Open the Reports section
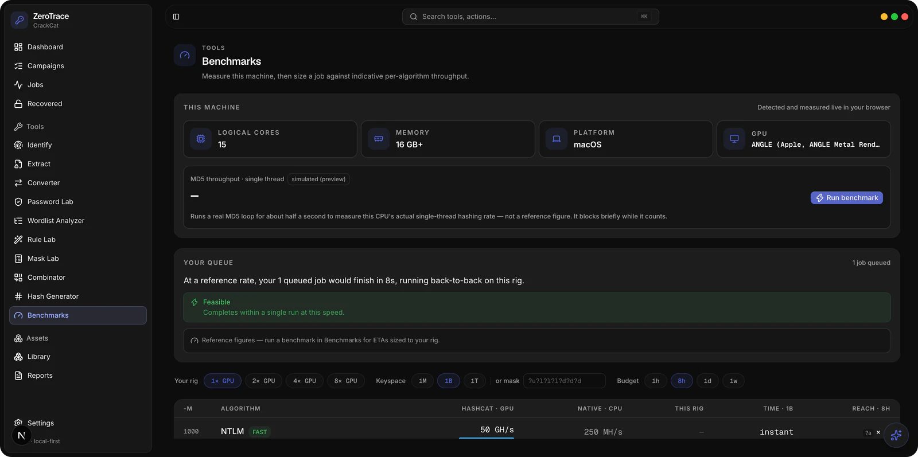The height and width of the screenshot is (457, 918). pos(78,376)
